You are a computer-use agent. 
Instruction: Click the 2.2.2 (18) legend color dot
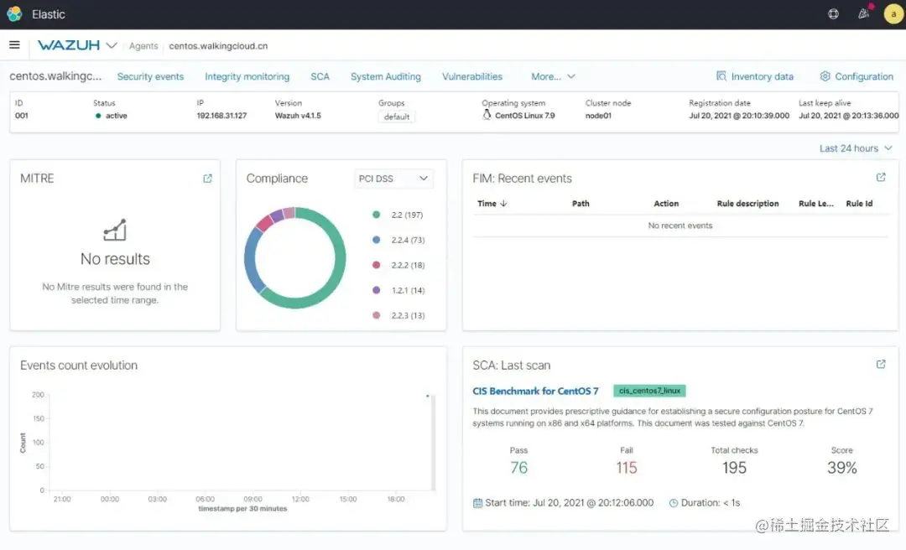(376, 265)
